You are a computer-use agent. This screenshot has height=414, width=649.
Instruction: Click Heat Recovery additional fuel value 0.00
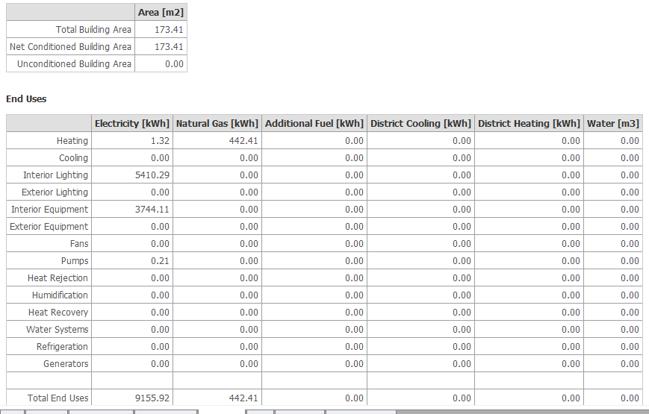[x=354, y=313]
